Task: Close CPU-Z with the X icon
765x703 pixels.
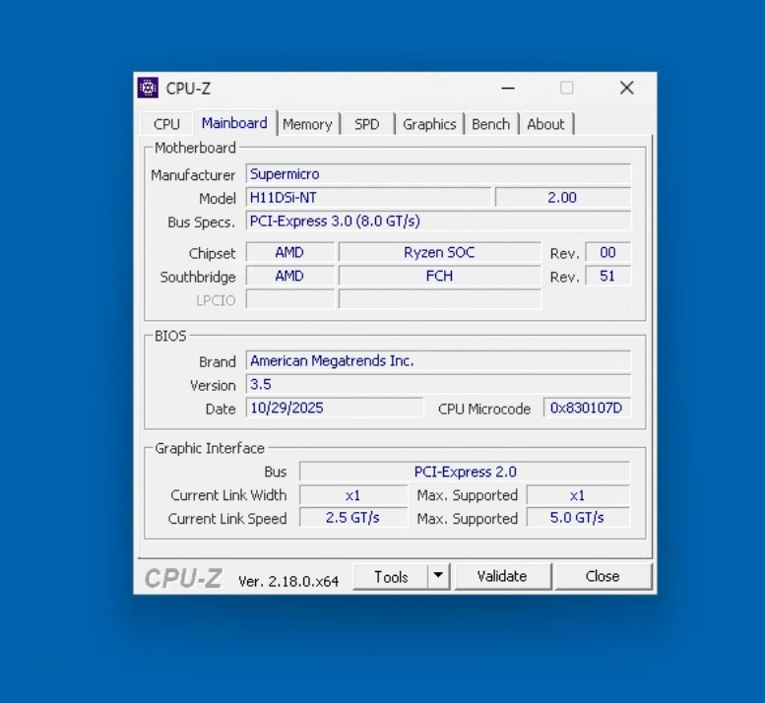Action: coord(627,89)
